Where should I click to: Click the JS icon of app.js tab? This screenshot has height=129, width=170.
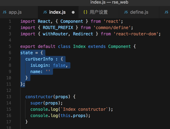tap(5, 12)
